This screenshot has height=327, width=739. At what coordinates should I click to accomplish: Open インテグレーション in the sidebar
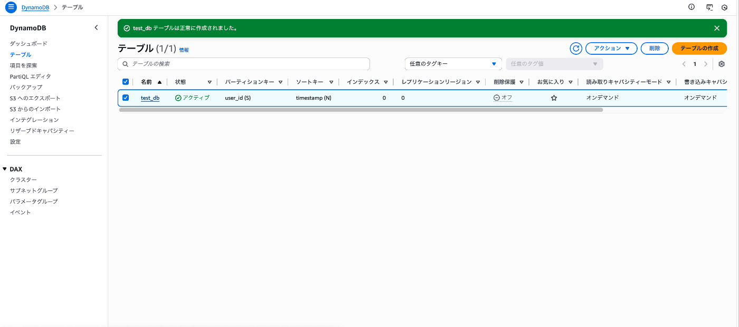coord(34,120)
